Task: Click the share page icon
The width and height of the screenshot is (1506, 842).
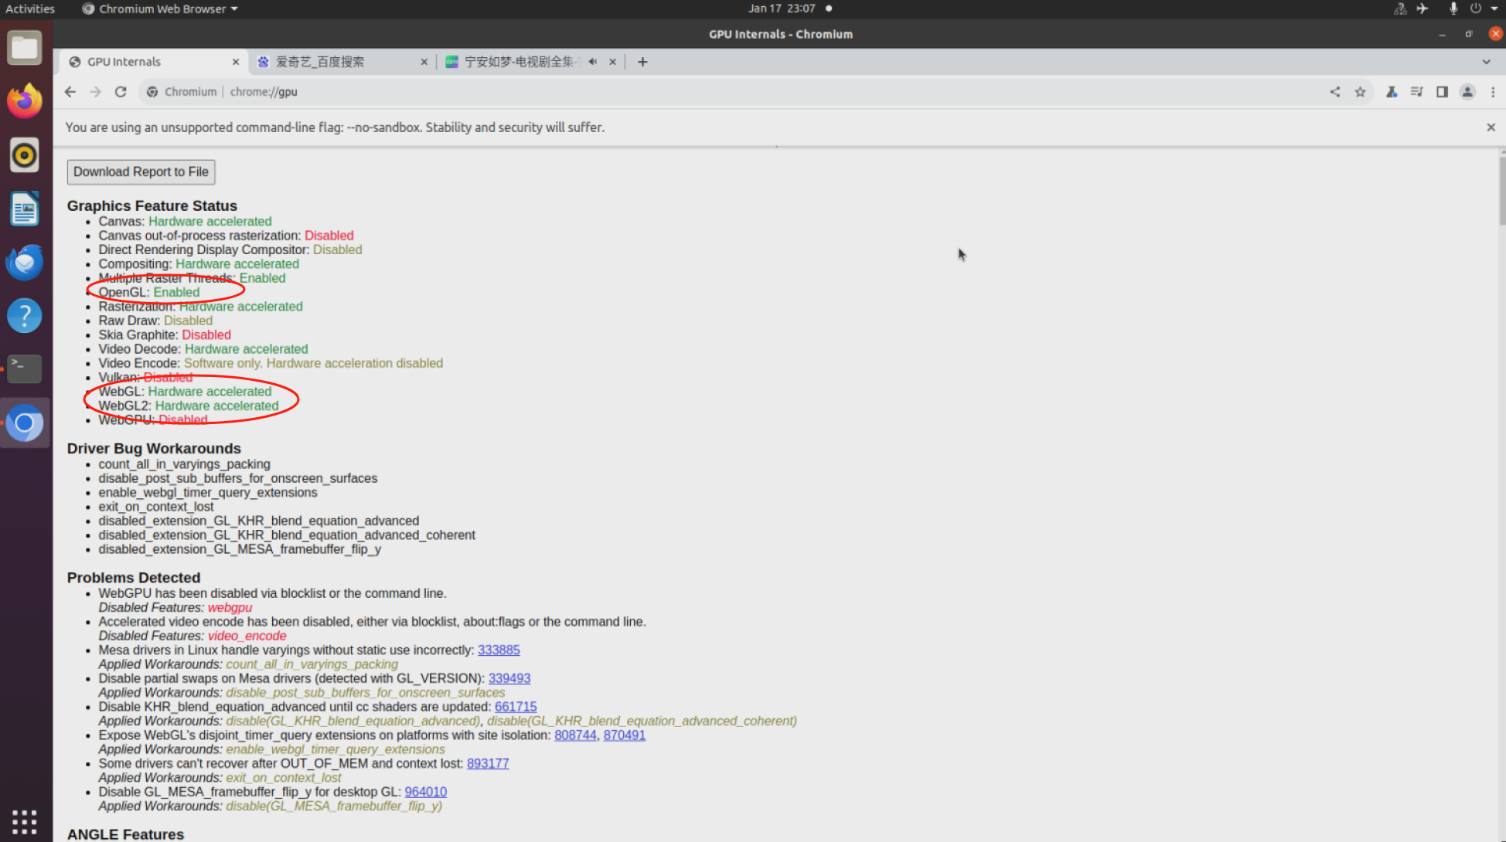Action: tap(1335, 92)
